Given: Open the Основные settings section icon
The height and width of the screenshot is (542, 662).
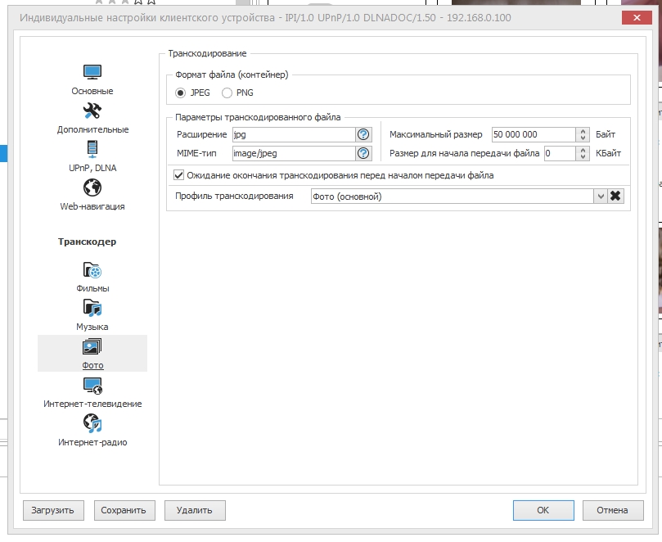Looking at the screenshot, I should pyautogui.click(x=92, y=73).
